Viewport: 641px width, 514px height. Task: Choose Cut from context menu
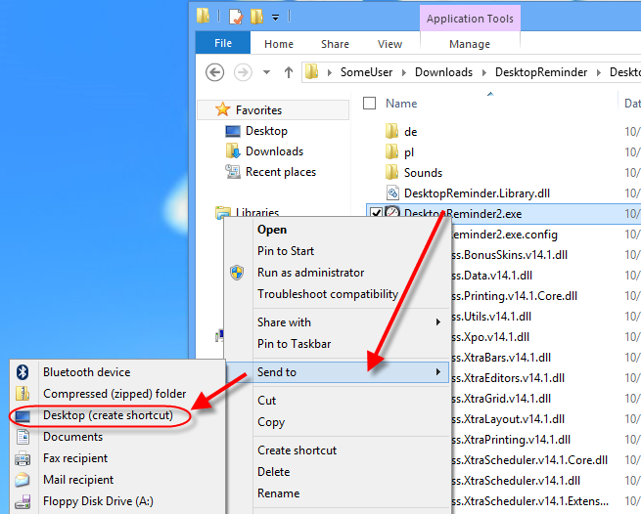(x=266, y=401)
